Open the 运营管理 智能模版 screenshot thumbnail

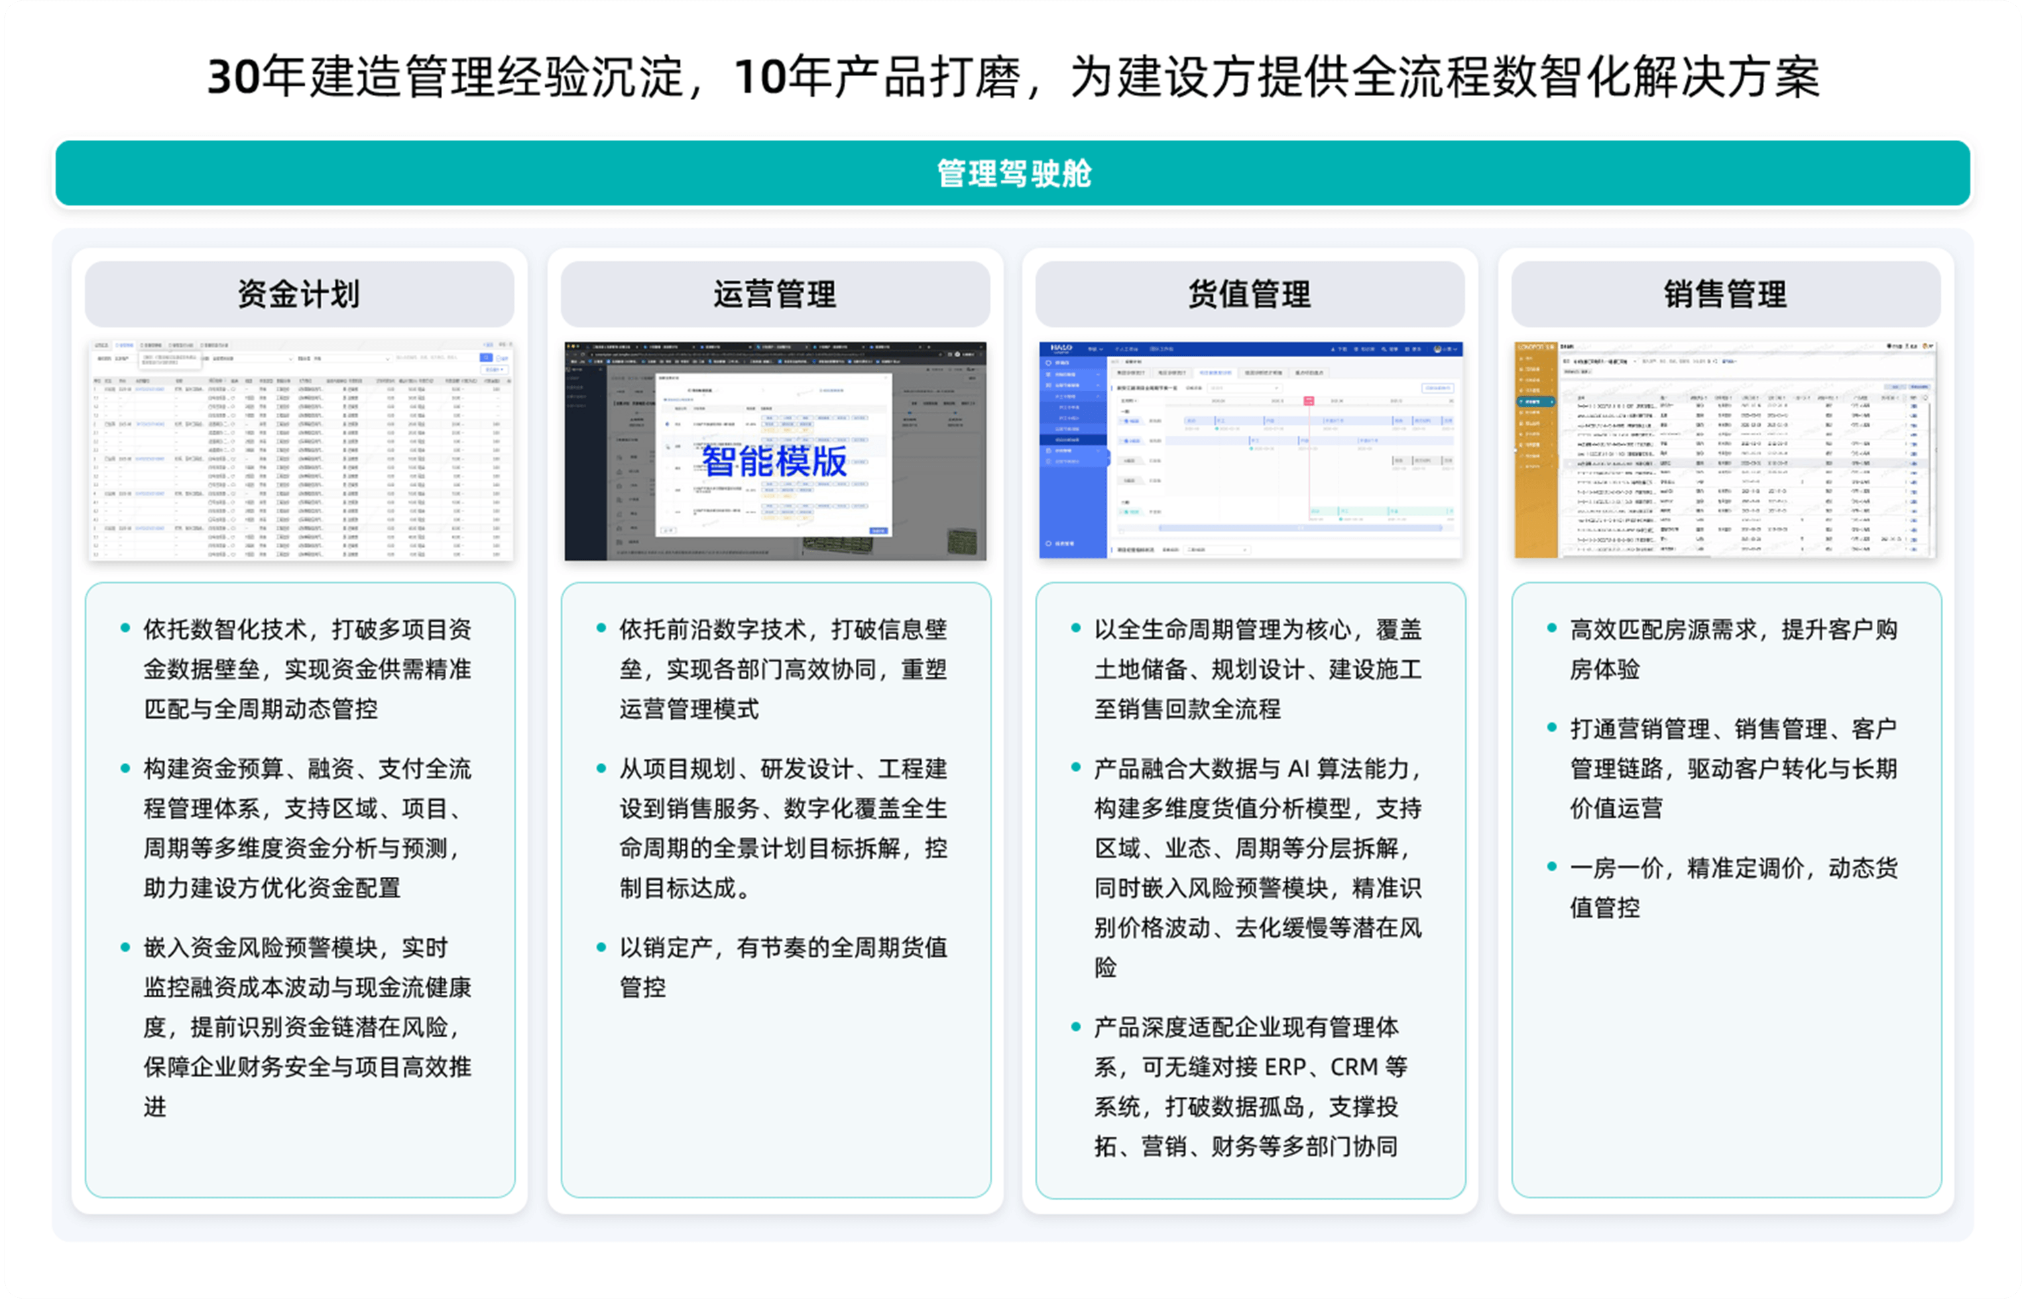pos(774,451)
